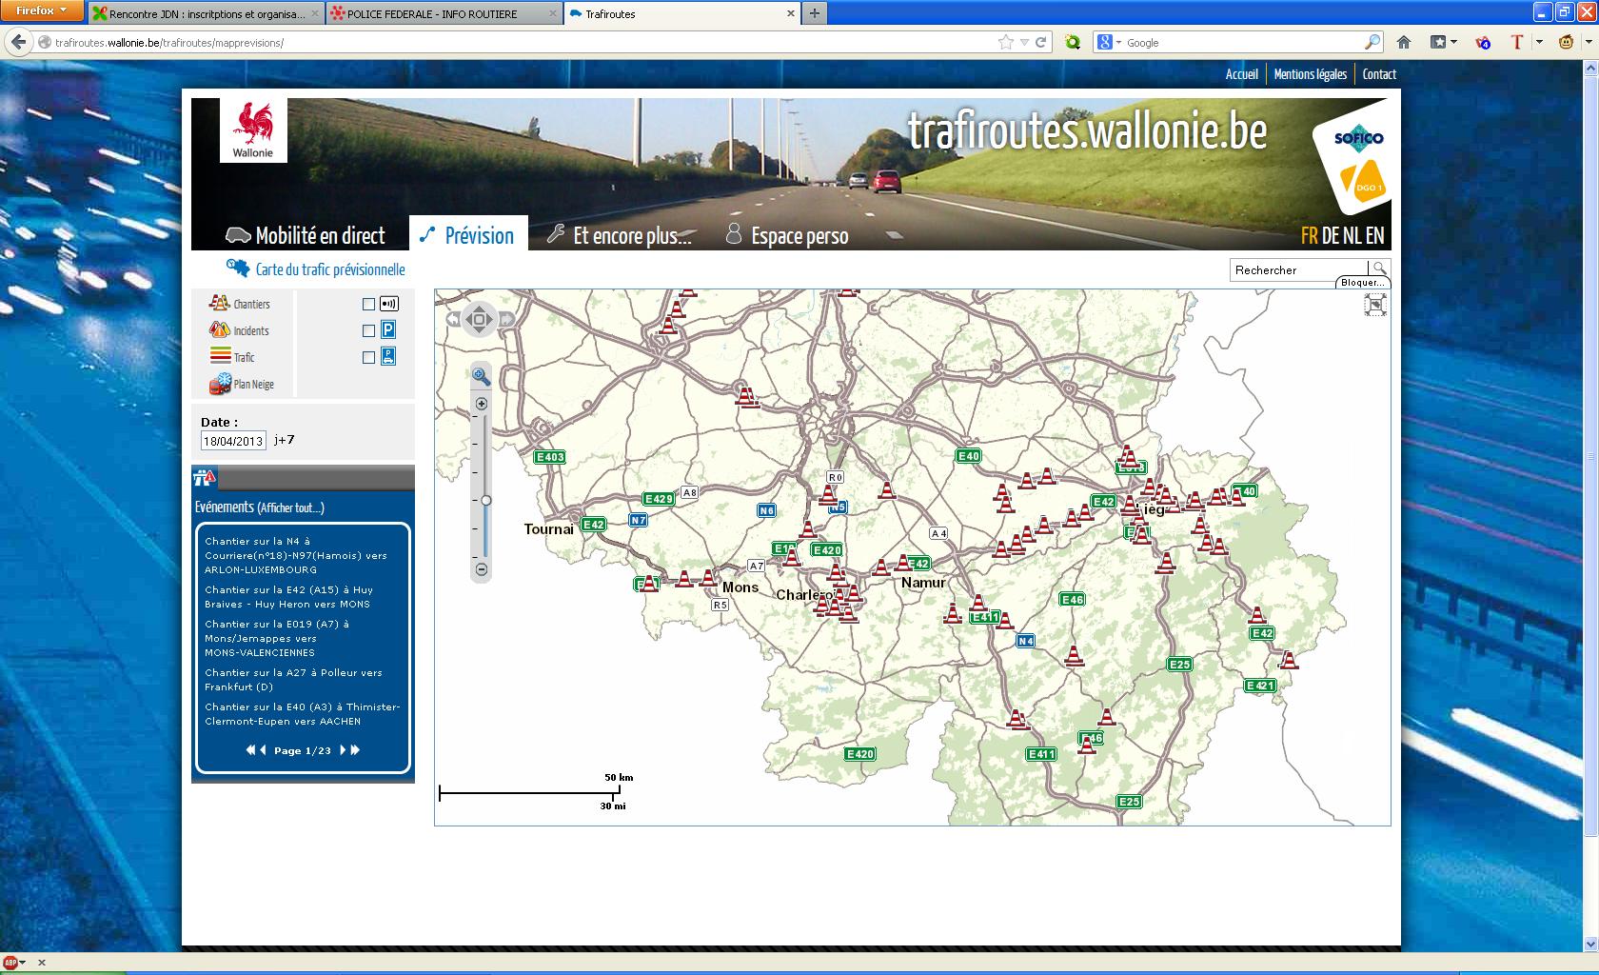Open E40 Thimister-Clermont roadworks event

303,714
